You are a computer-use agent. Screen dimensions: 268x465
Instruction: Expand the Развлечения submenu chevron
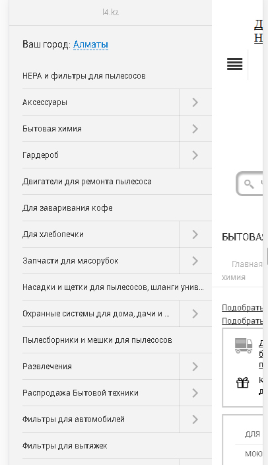click(195, 366)
